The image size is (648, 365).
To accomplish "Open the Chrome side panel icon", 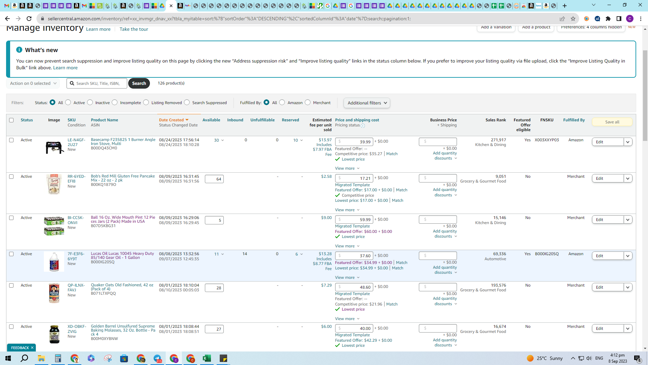I will tap(619, 19).
